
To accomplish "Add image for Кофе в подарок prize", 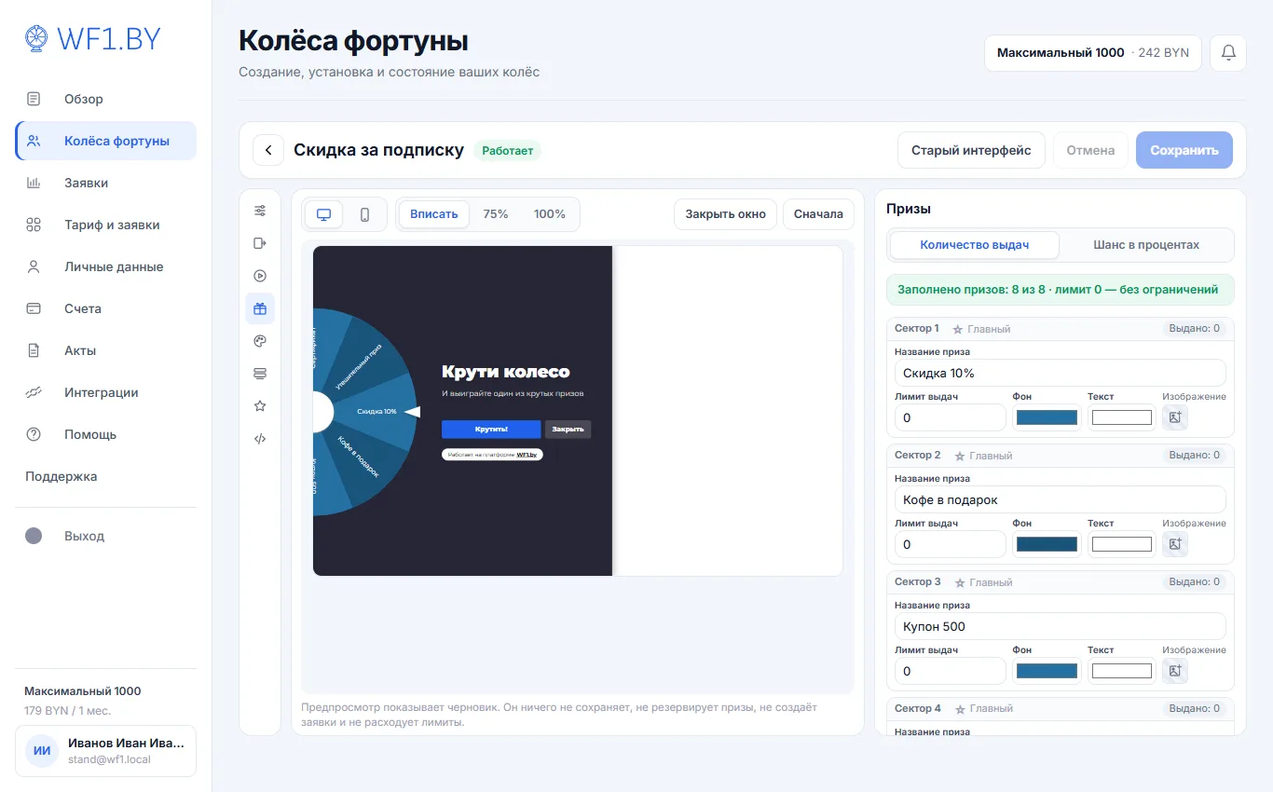I will pos(1175,544).
